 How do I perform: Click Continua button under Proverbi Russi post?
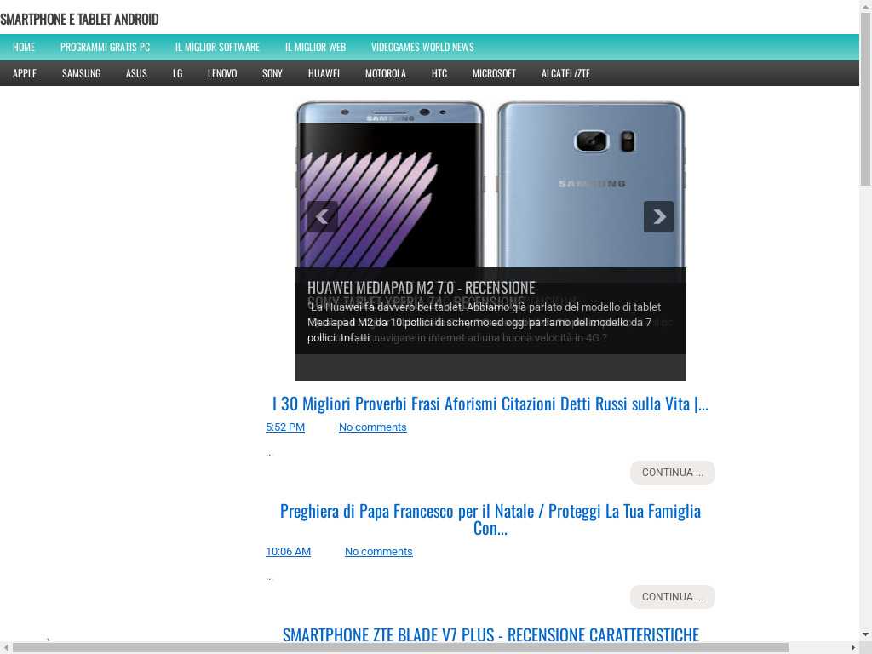pos(672,473)
